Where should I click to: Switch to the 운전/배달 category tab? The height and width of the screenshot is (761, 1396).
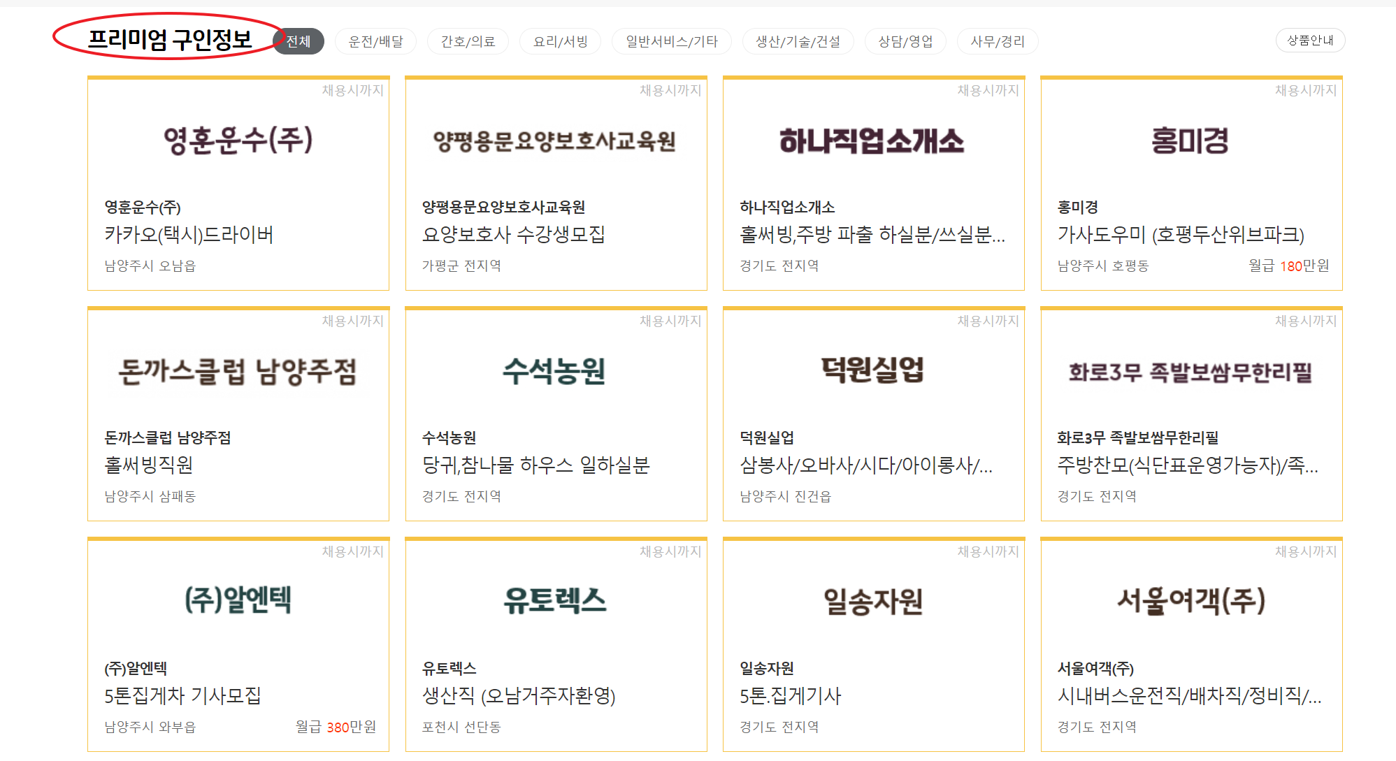point(376,41)
